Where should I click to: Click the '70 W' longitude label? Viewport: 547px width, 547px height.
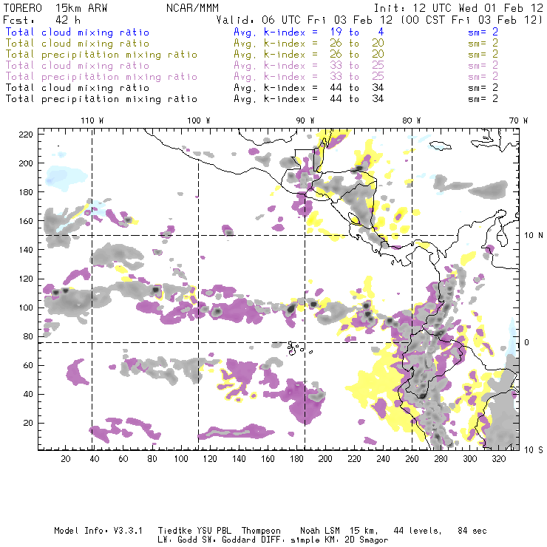click(518, 120)
